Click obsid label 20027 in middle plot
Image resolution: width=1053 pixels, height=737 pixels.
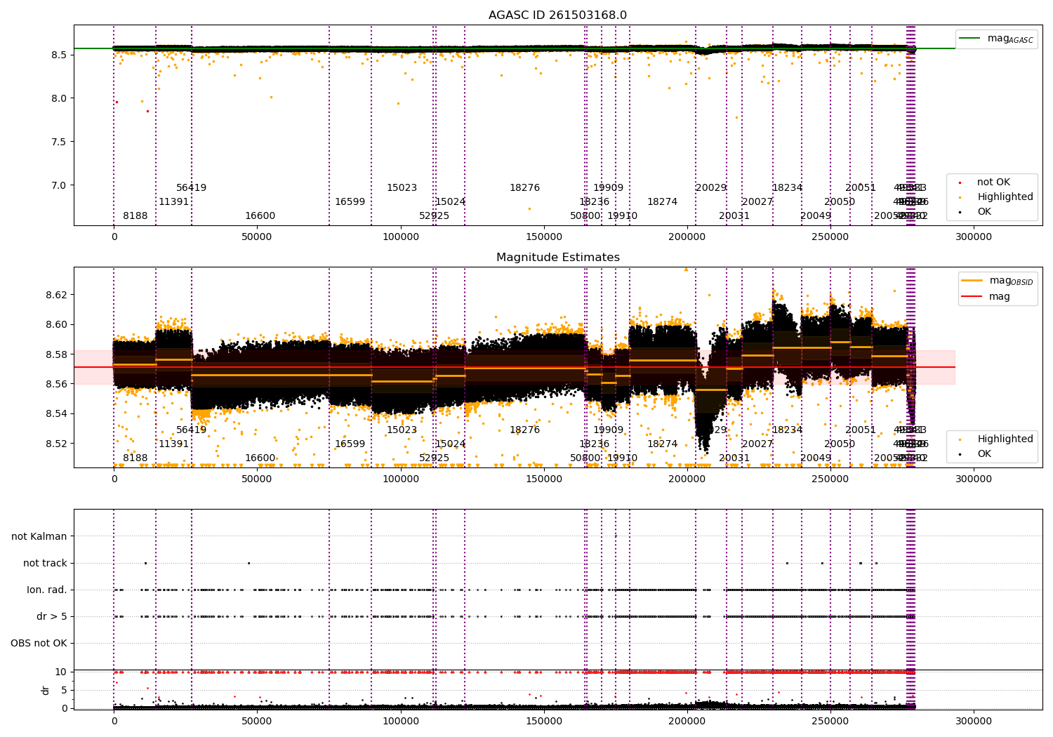click(x=757, y=444)
